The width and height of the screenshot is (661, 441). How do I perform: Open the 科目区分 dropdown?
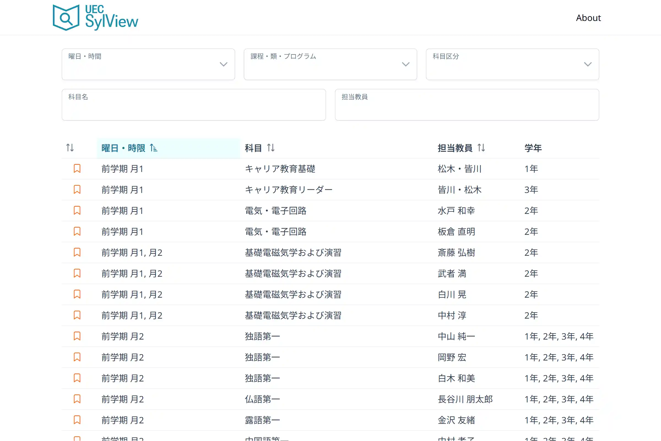tap(512, 64)
